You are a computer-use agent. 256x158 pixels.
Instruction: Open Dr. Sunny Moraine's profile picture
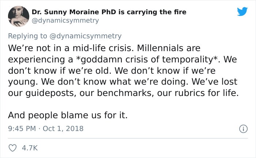pyautogui.click(x=18, y=16)
